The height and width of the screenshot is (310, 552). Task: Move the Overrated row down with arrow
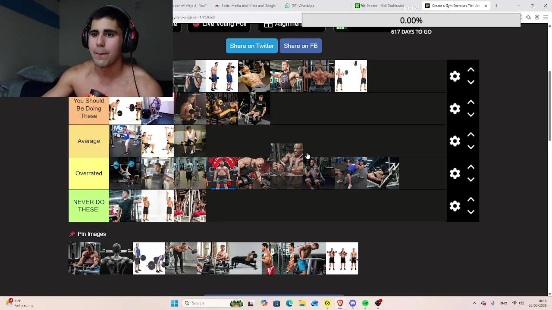point(471,179)
